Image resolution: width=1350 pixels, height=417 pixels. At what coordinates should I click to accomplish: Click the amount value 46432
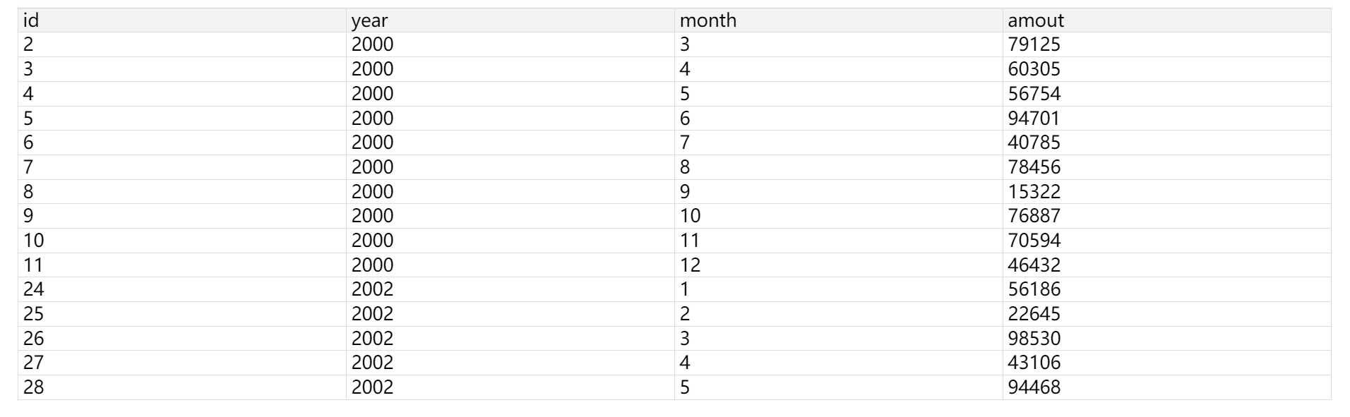point(1034,265)
